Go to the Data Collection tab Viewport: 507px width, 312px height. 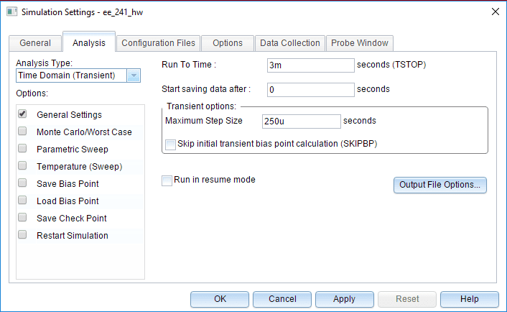click(289, 43)
